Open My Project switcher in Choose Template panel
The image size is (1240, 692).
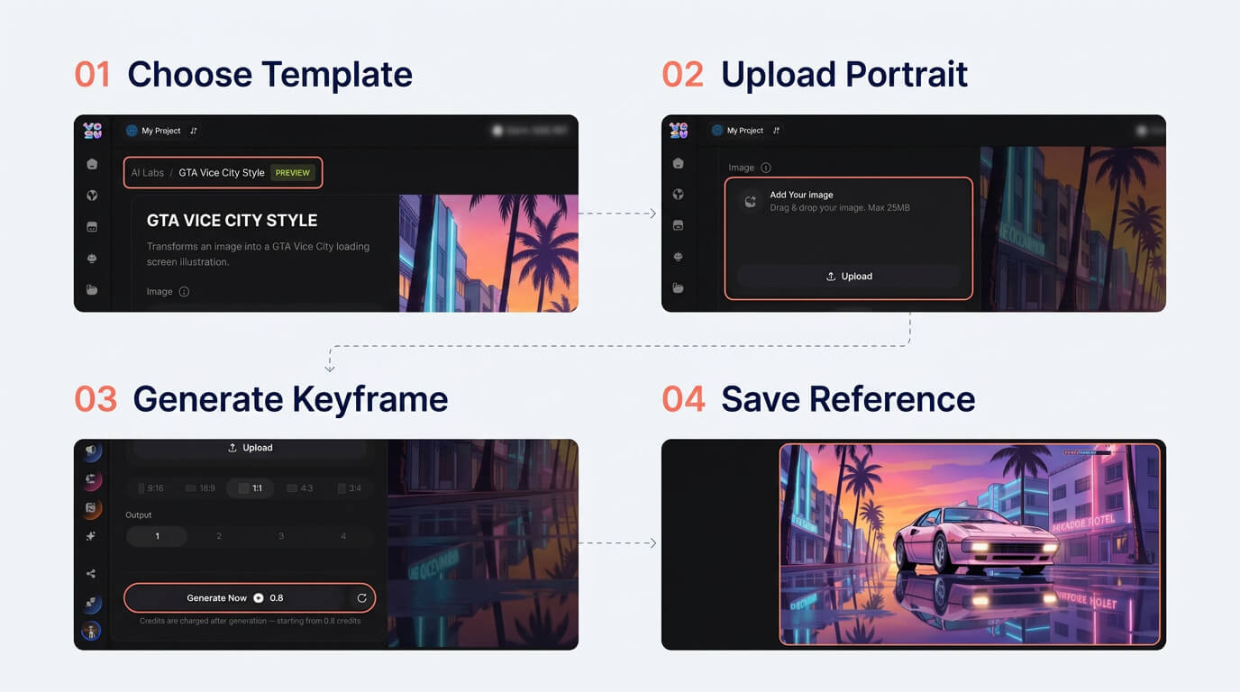coord(161,131)
